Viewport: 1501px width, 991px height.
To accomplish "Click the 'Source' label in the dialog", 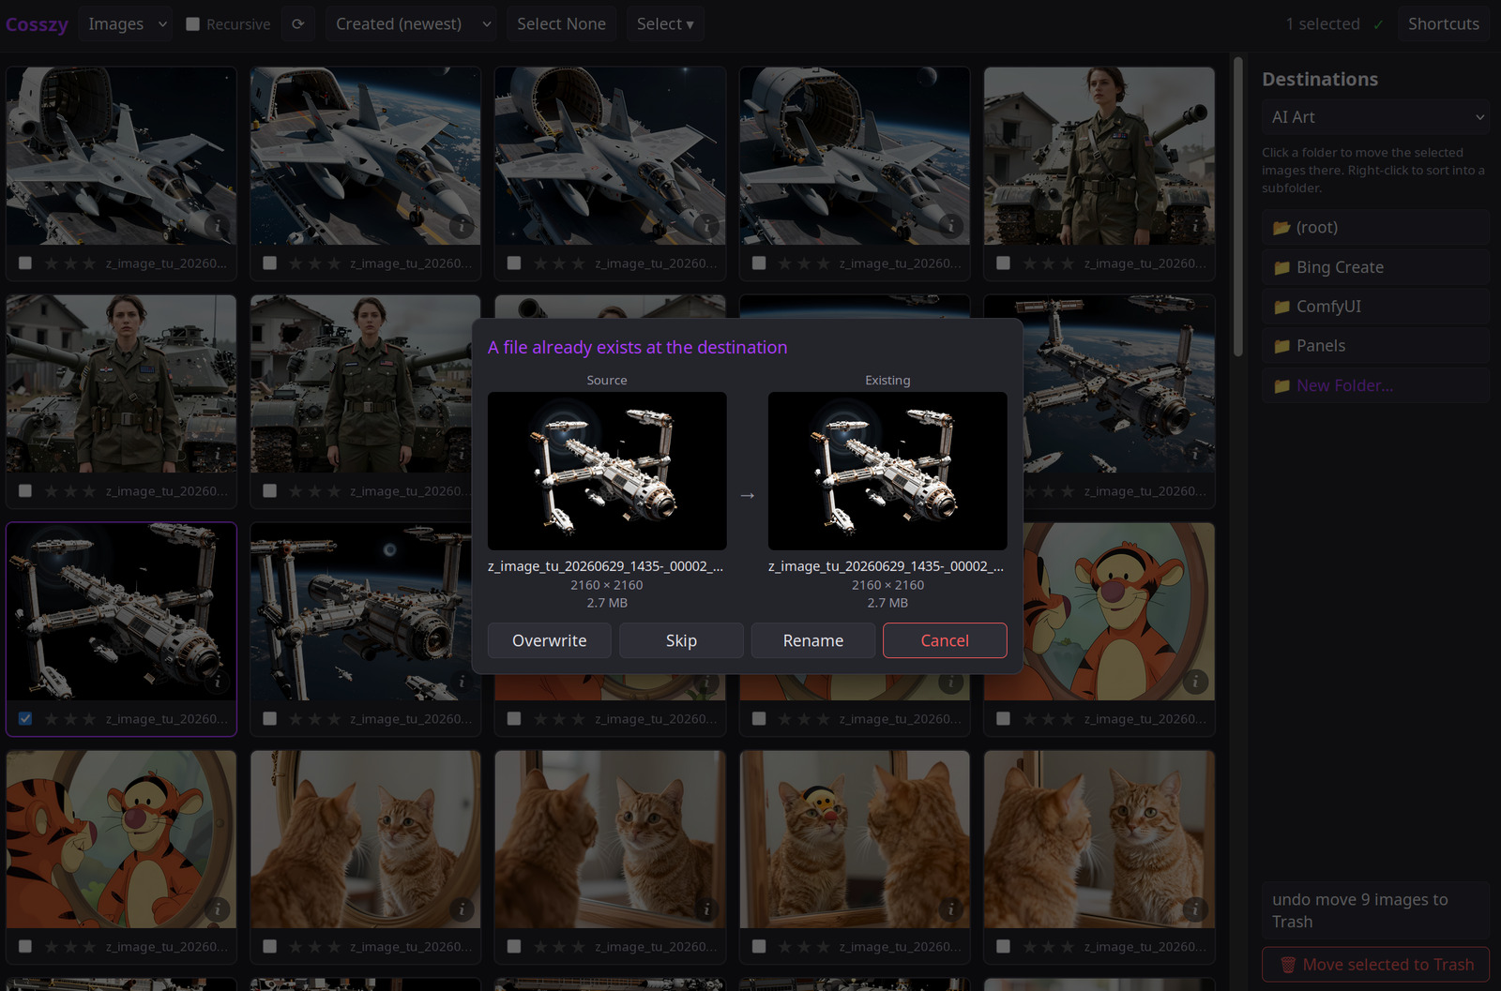I will coord(607,381).
